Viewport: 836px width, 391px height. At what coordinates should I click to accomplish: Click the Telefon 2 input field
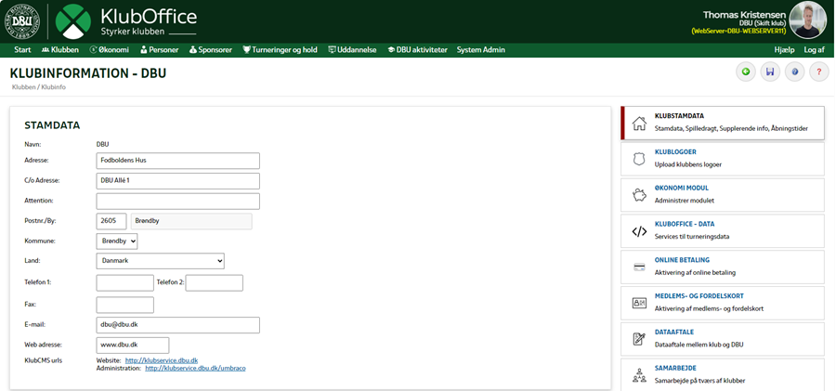(x=214, y=282)
